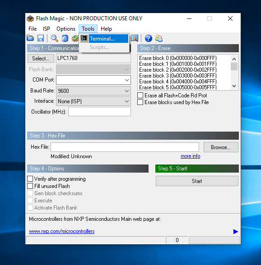Image resolution: width=261 pixels, height=265 pixels.
Task: Open the more info link
Action: 191,156
